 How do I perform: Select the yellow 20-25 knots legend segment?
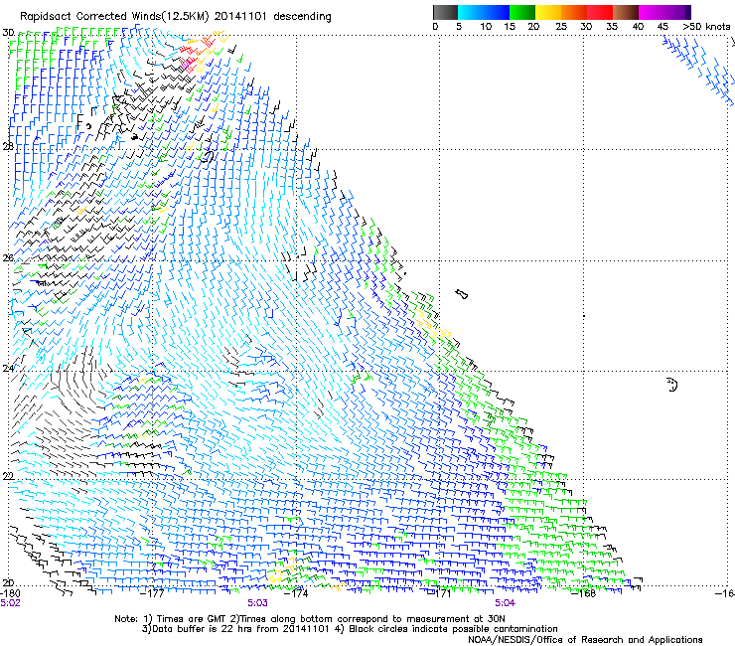click(x=548, y=12)
